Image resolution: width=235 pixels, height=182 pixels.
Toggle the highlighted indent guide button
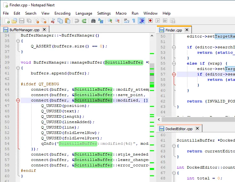coord(142,21)
